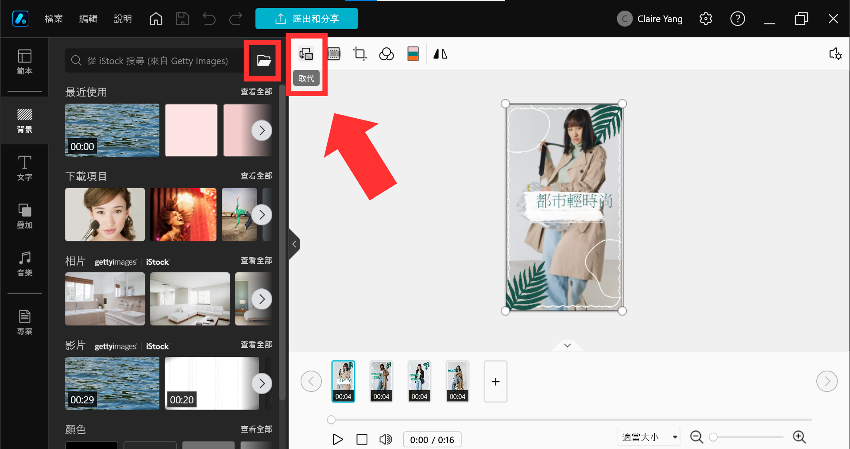Screen dimensions: 850x449
Task: Open the 檔案 menu
Action: tap(54, 19)
